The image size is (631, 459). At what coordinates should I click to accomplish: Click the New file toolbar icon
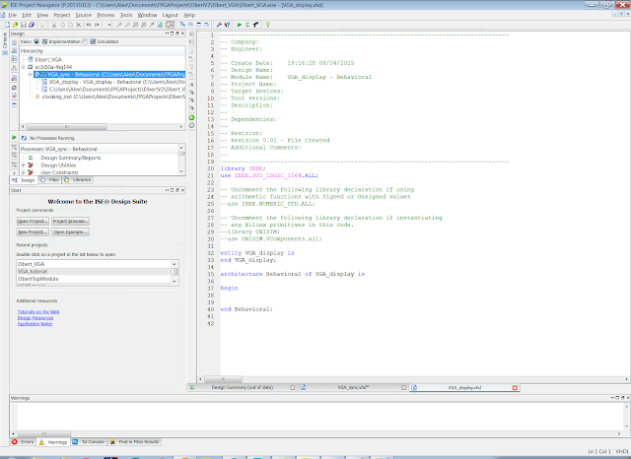7,25
